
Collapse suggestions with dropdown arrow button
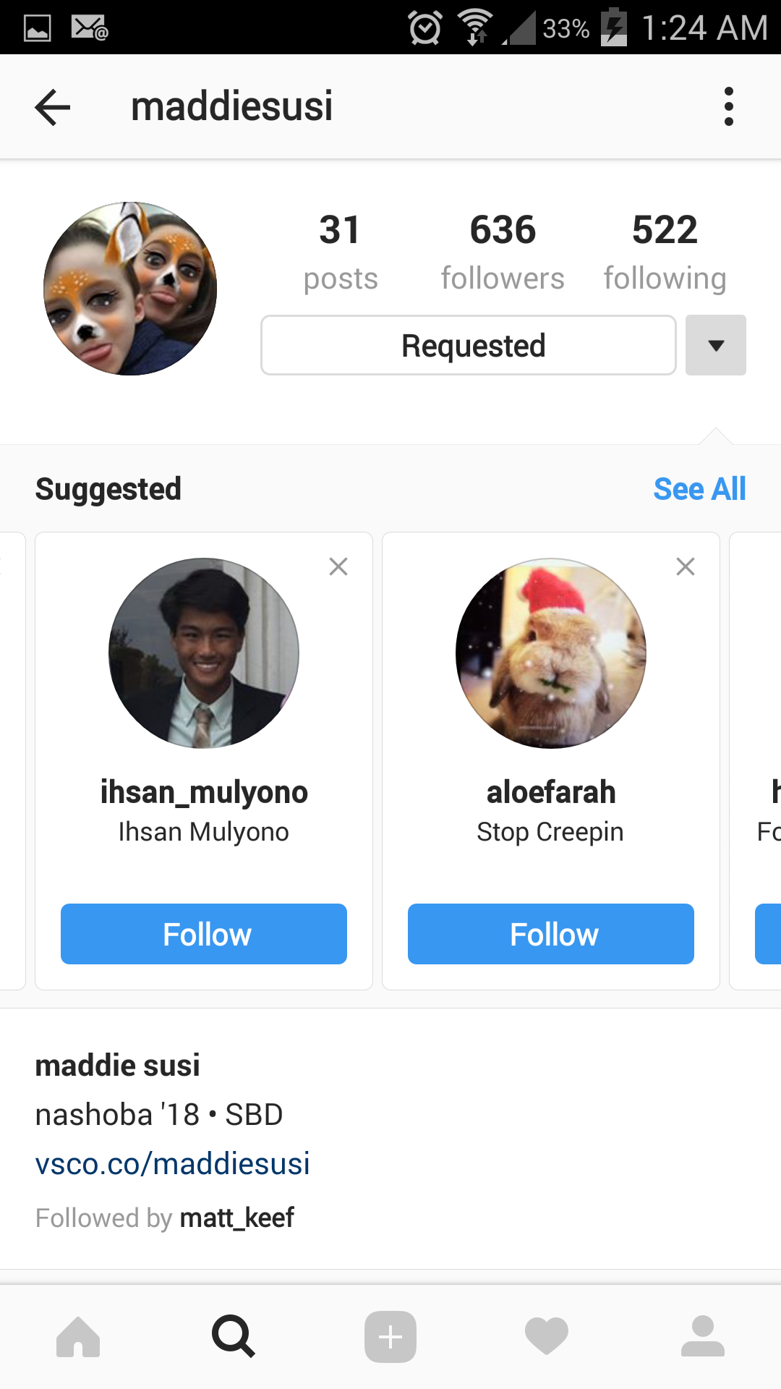point(716,345)
